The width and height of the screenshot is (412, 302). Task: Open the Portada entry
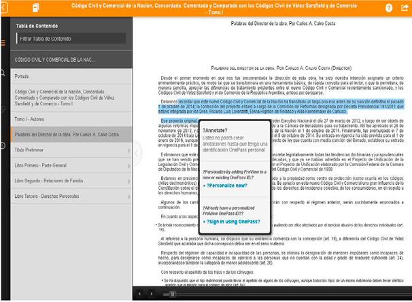click(x=71, y=76)
